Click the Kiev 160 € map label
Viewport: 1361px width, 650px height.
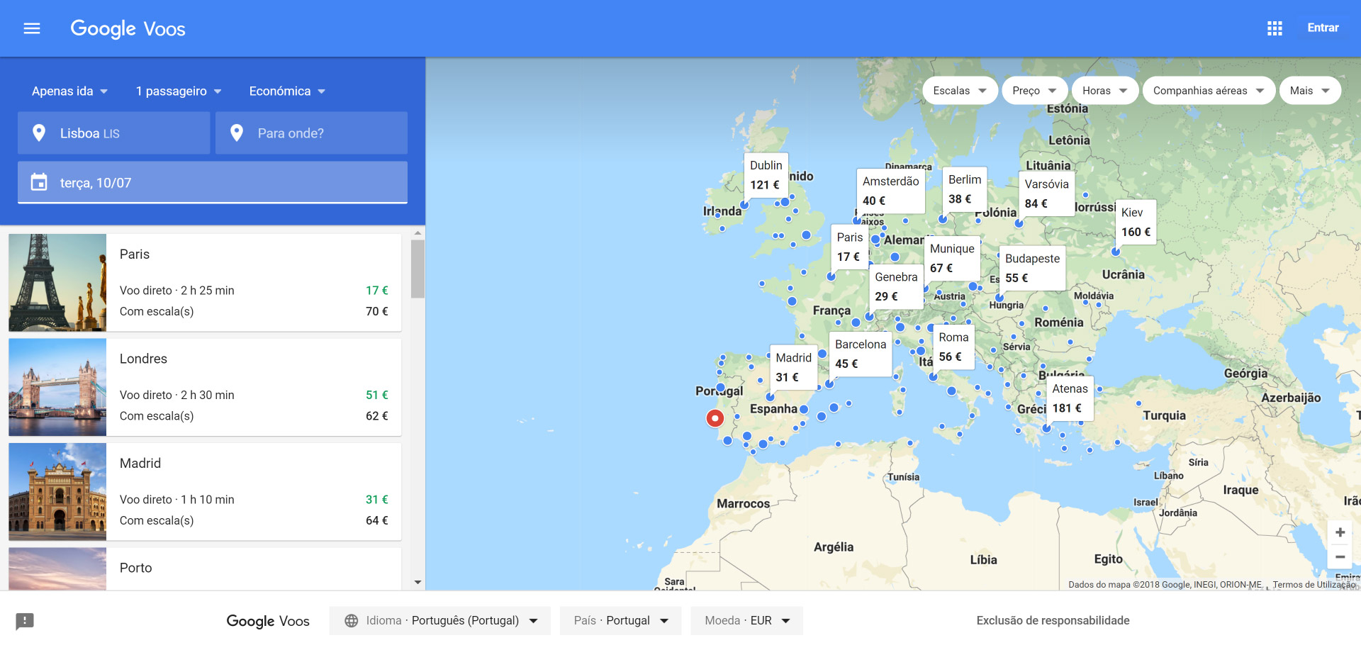pos(1136,222)
